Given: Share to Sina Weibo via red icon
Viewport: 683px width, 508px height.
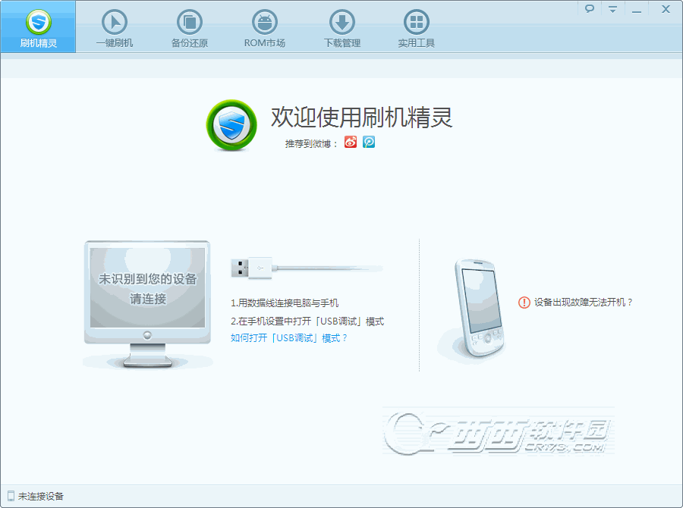Looking at the screenshot, I should [x=351, y=142].
